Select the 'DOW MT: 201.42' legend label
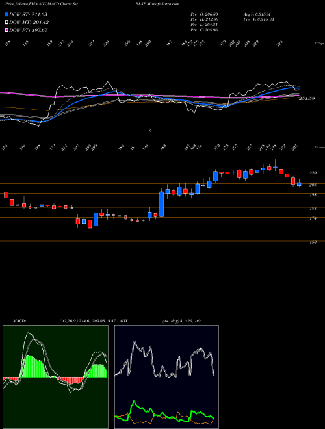The image size is (325, 429). [x=29, y=22]
